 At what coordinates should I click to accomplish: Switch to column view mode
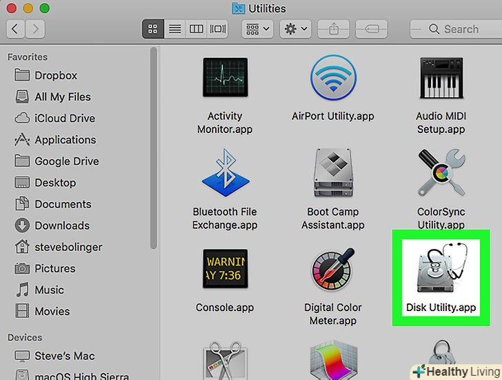pos(197,29)
